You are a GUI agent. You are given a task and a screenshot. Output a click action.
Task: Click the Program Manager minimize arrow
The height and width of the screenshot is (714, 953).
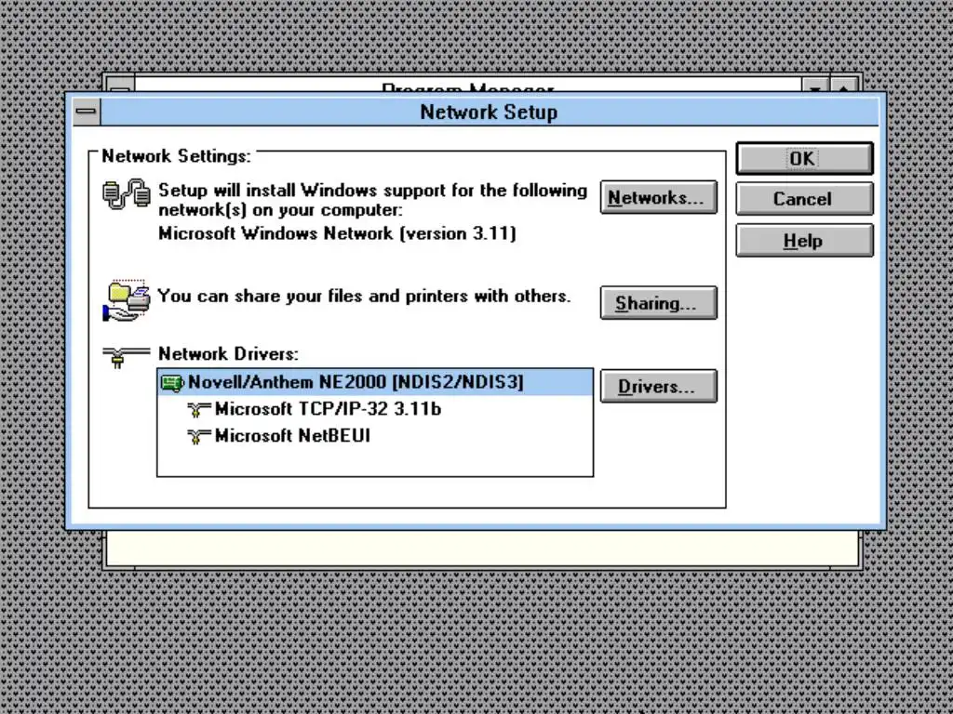[x=815, y=86]
